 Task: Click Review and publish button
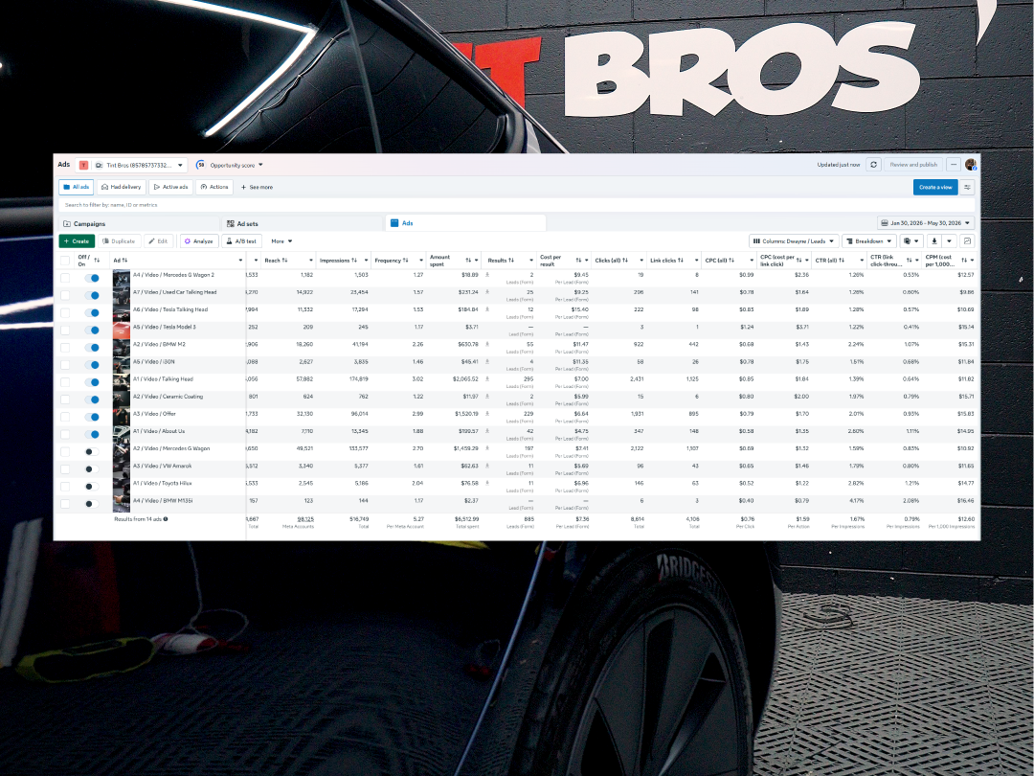pyautogui.click(x=913, y=165)
